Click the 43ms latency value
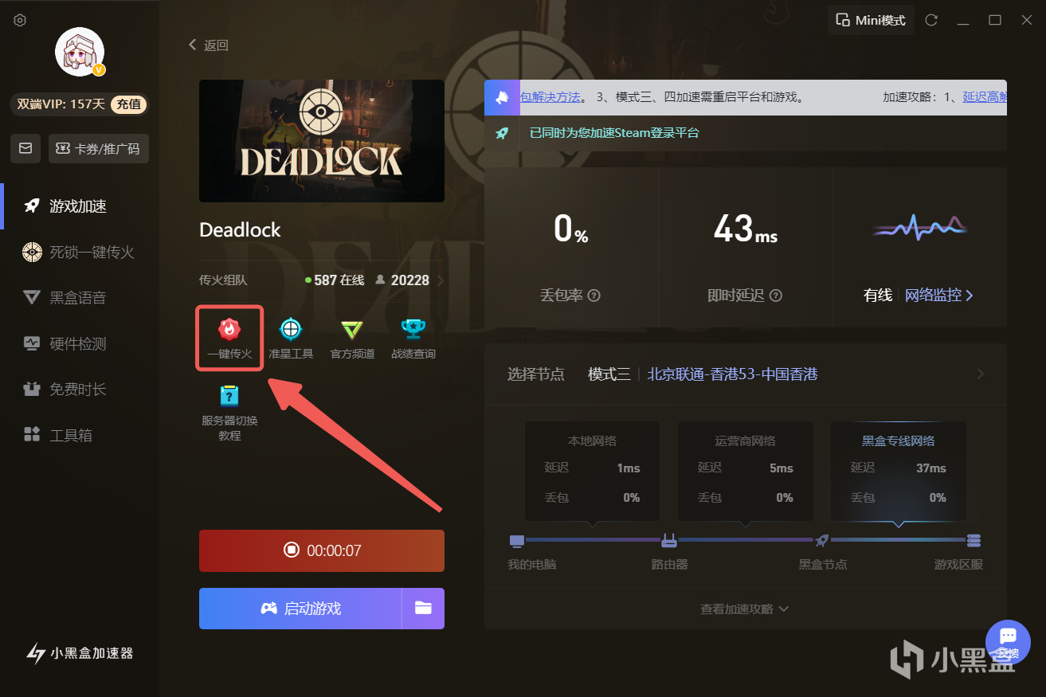The image size is (1046, 697). click(746, 229)
